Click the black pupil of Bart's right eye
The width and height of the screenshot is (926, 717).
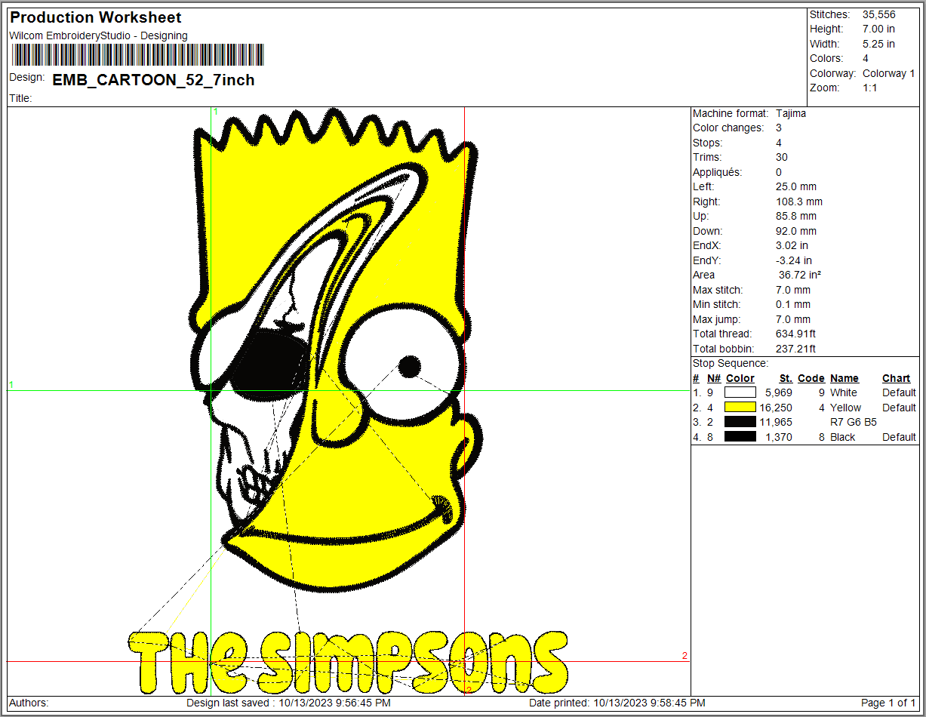[x=409, y=367]
